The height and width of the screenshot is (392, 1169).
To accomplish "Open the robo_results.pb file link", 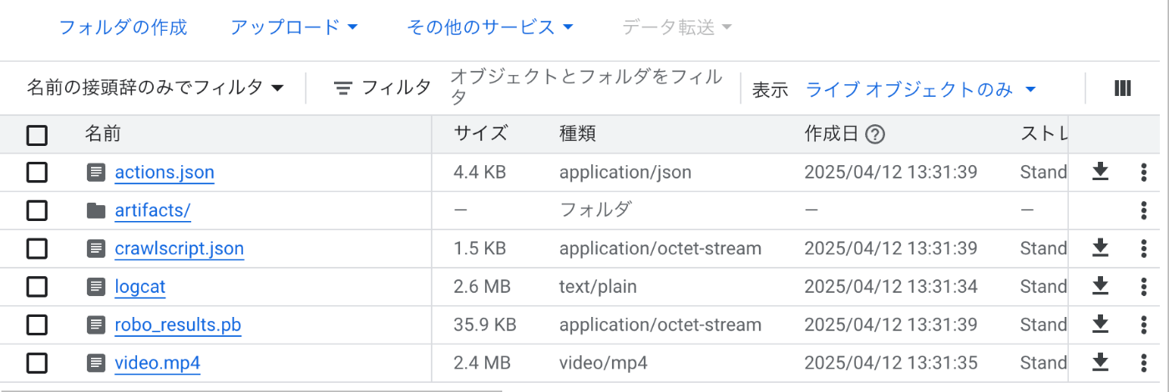I will [178, 324].
